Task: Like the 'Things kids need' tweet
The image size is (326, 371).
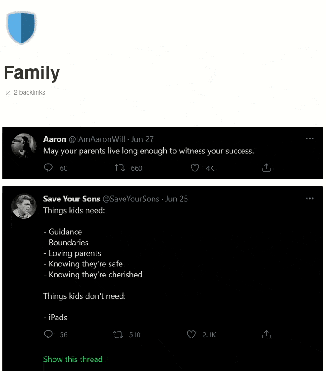Action: pos(191,334)
